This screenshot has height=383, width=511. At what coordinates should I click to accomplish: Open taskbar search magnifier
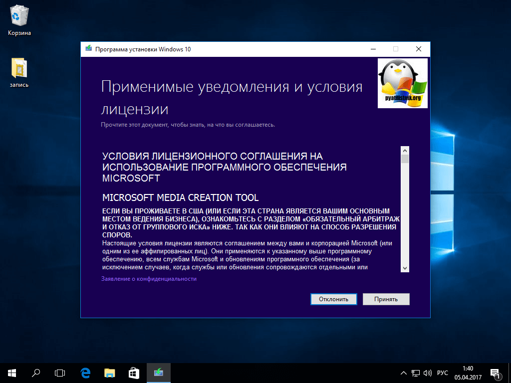36,373
